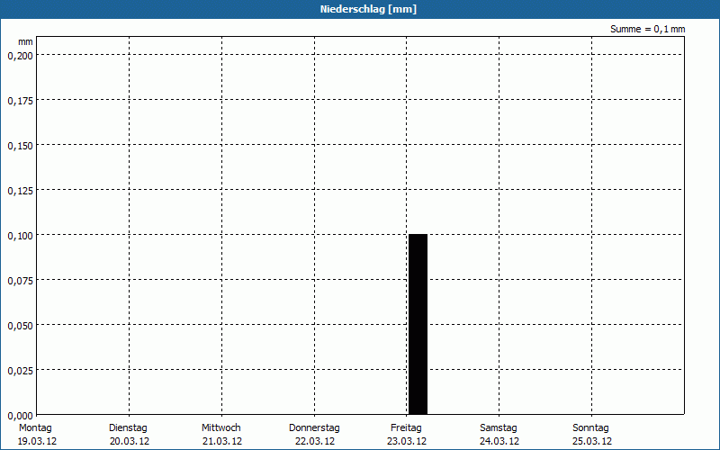Screen dimensions: 720x450
Task: Click the Samstag day label
Action: point(499,428)
